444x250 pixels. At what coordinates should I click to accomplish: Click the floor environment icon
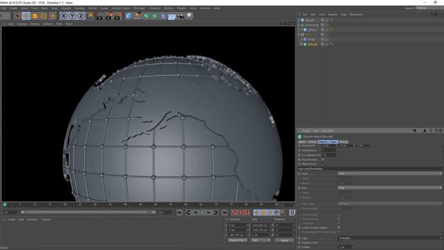point(172,16)
